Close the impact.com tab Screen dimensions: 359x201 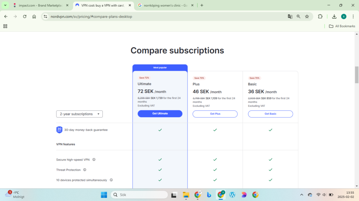(67, 5)
